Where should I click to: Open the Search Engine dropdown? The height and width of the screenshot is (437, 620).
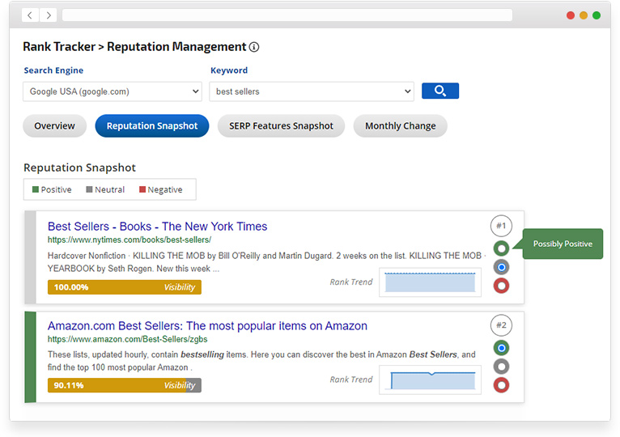click(112, 91)
